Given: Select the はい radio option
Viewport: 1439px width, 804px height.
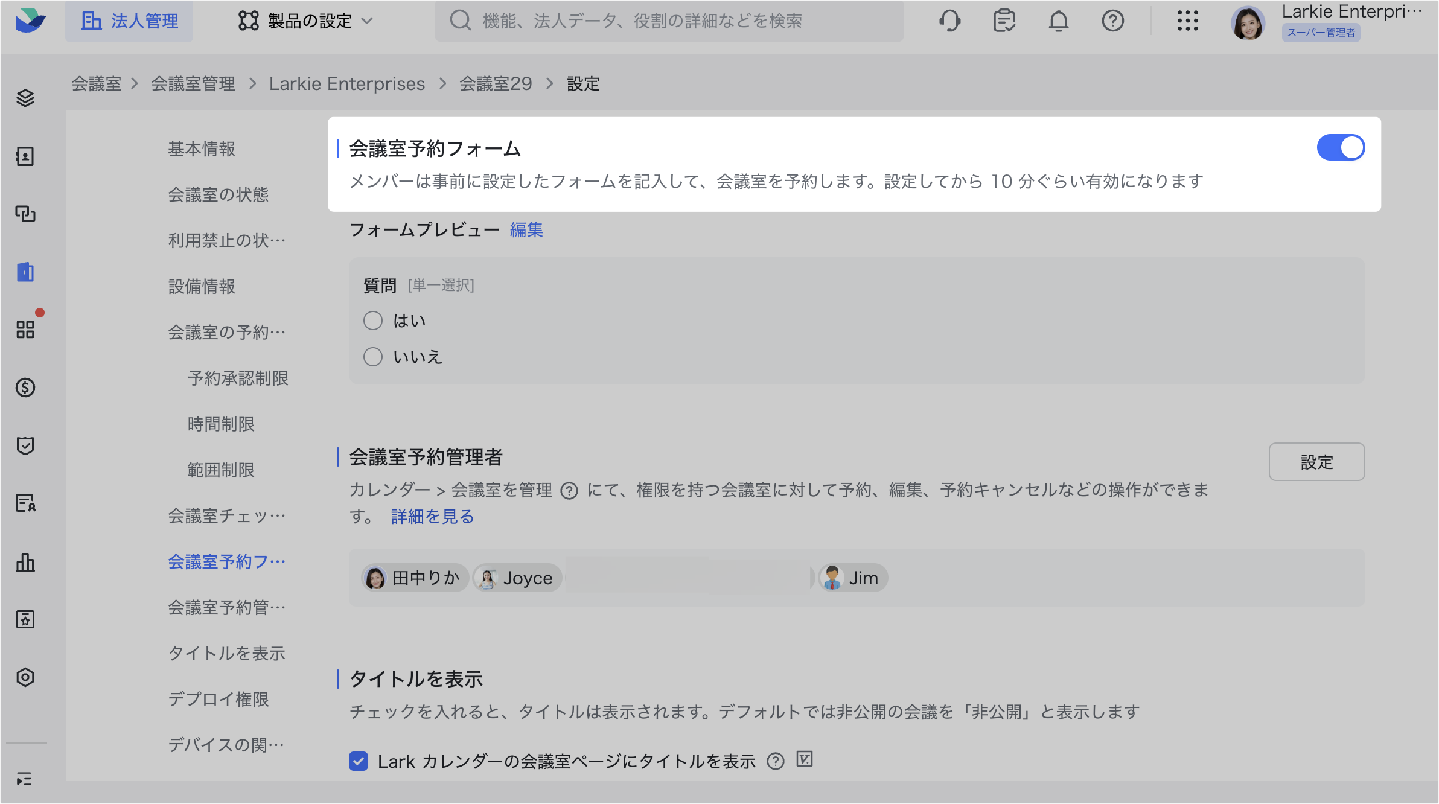Looking at the screenshot, I should pyautogui.click(x=373, y=321).
